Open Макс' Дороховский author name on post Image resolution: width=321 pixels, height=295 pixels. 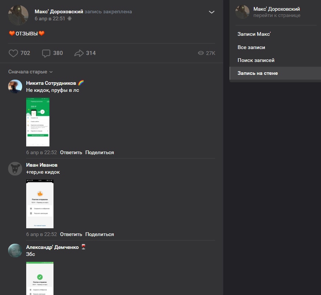click(x=59, y=11)
